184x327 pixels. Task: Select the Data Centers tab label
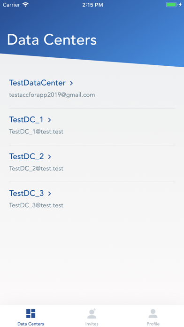(31, 324)
